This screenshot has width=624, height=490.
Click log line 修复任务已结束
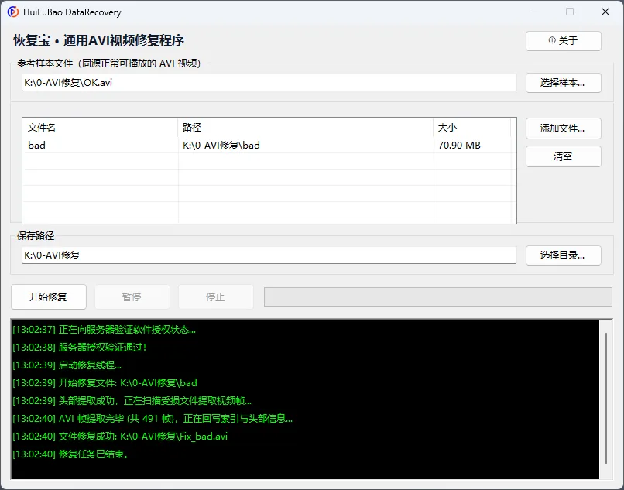[70, 454]
